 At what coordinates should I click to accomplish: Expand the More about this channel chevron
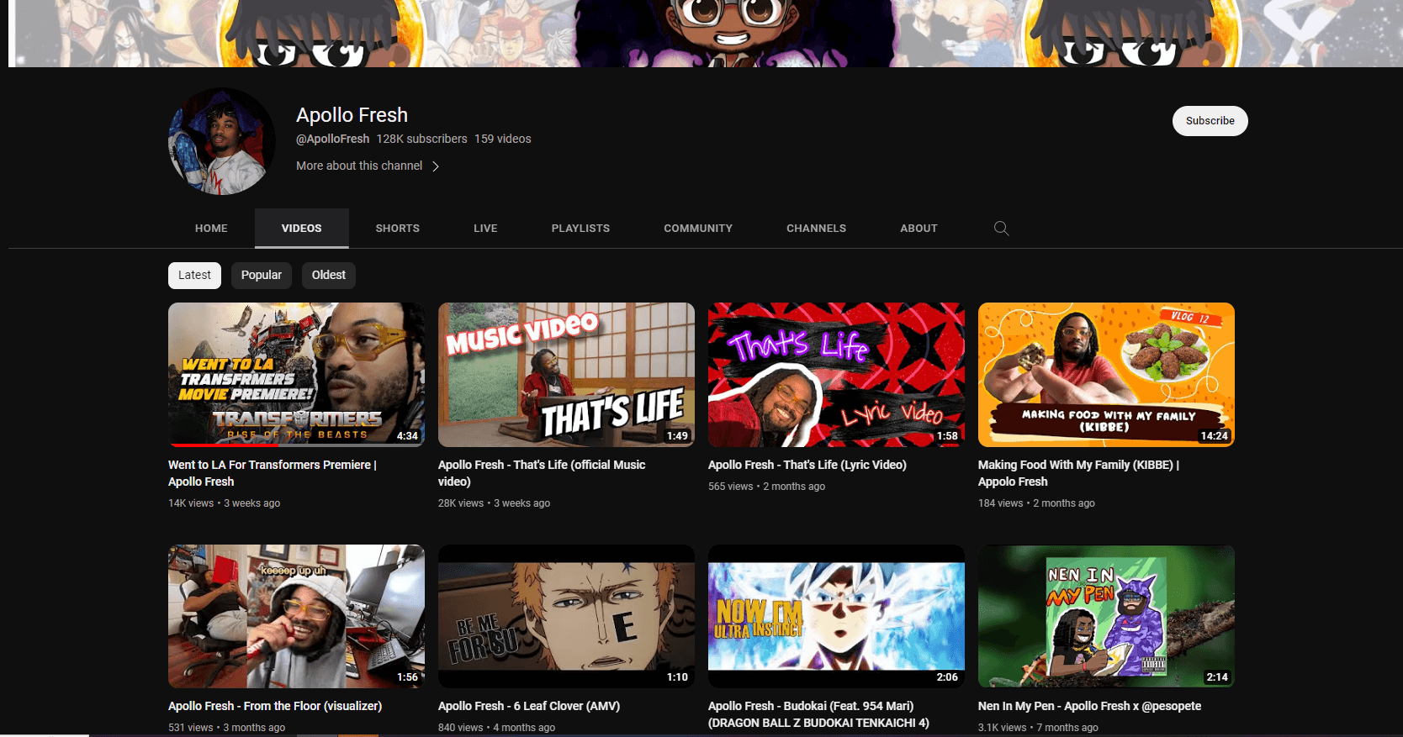[436, 166]
